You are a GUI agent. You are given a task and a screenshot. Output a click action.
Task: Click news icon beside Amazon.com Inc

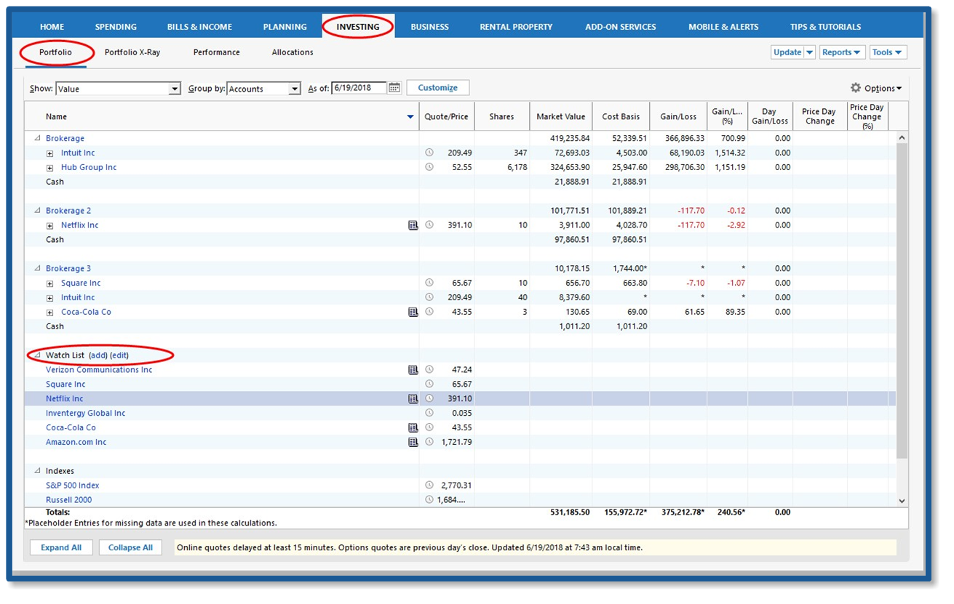click(413, 442)
